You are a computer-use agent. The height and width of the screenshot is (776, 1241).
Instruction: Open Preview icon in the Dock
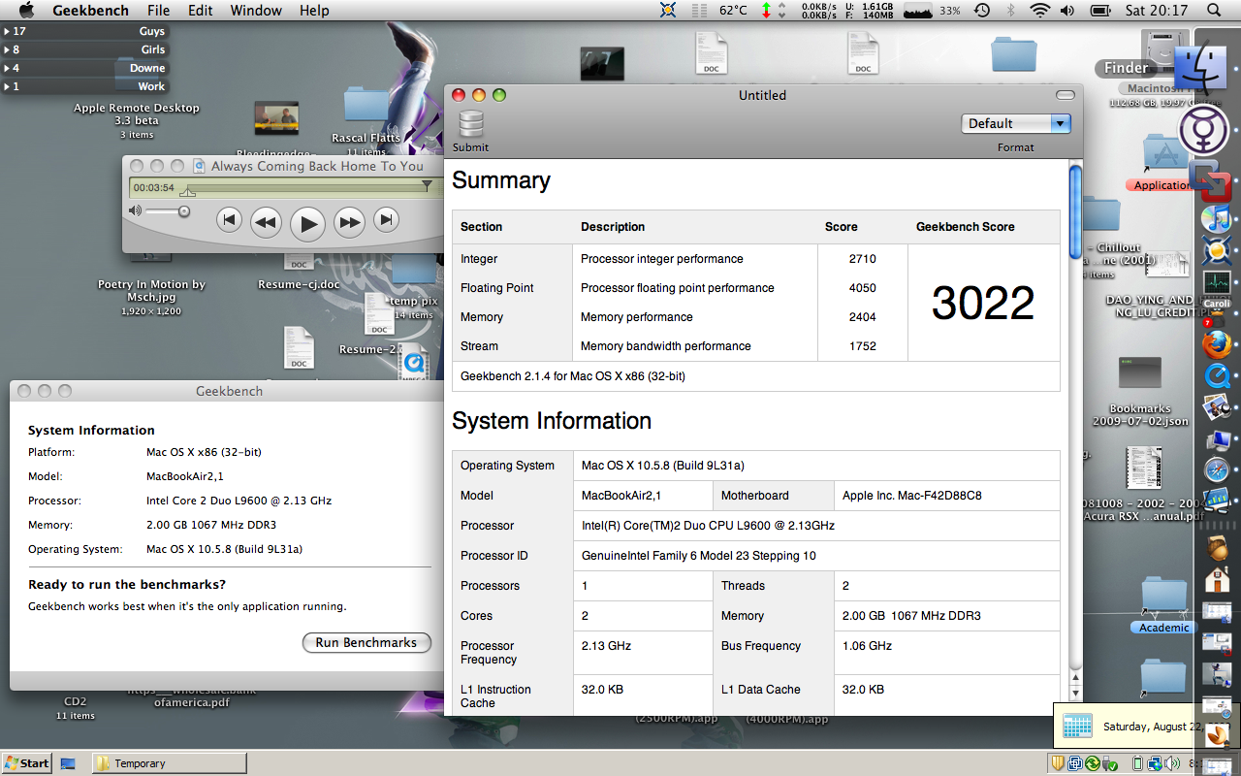coord(1216,407)
